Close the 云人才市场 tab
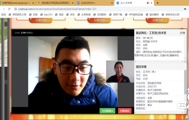Screen dimensions: 189x120 point(152,3)
